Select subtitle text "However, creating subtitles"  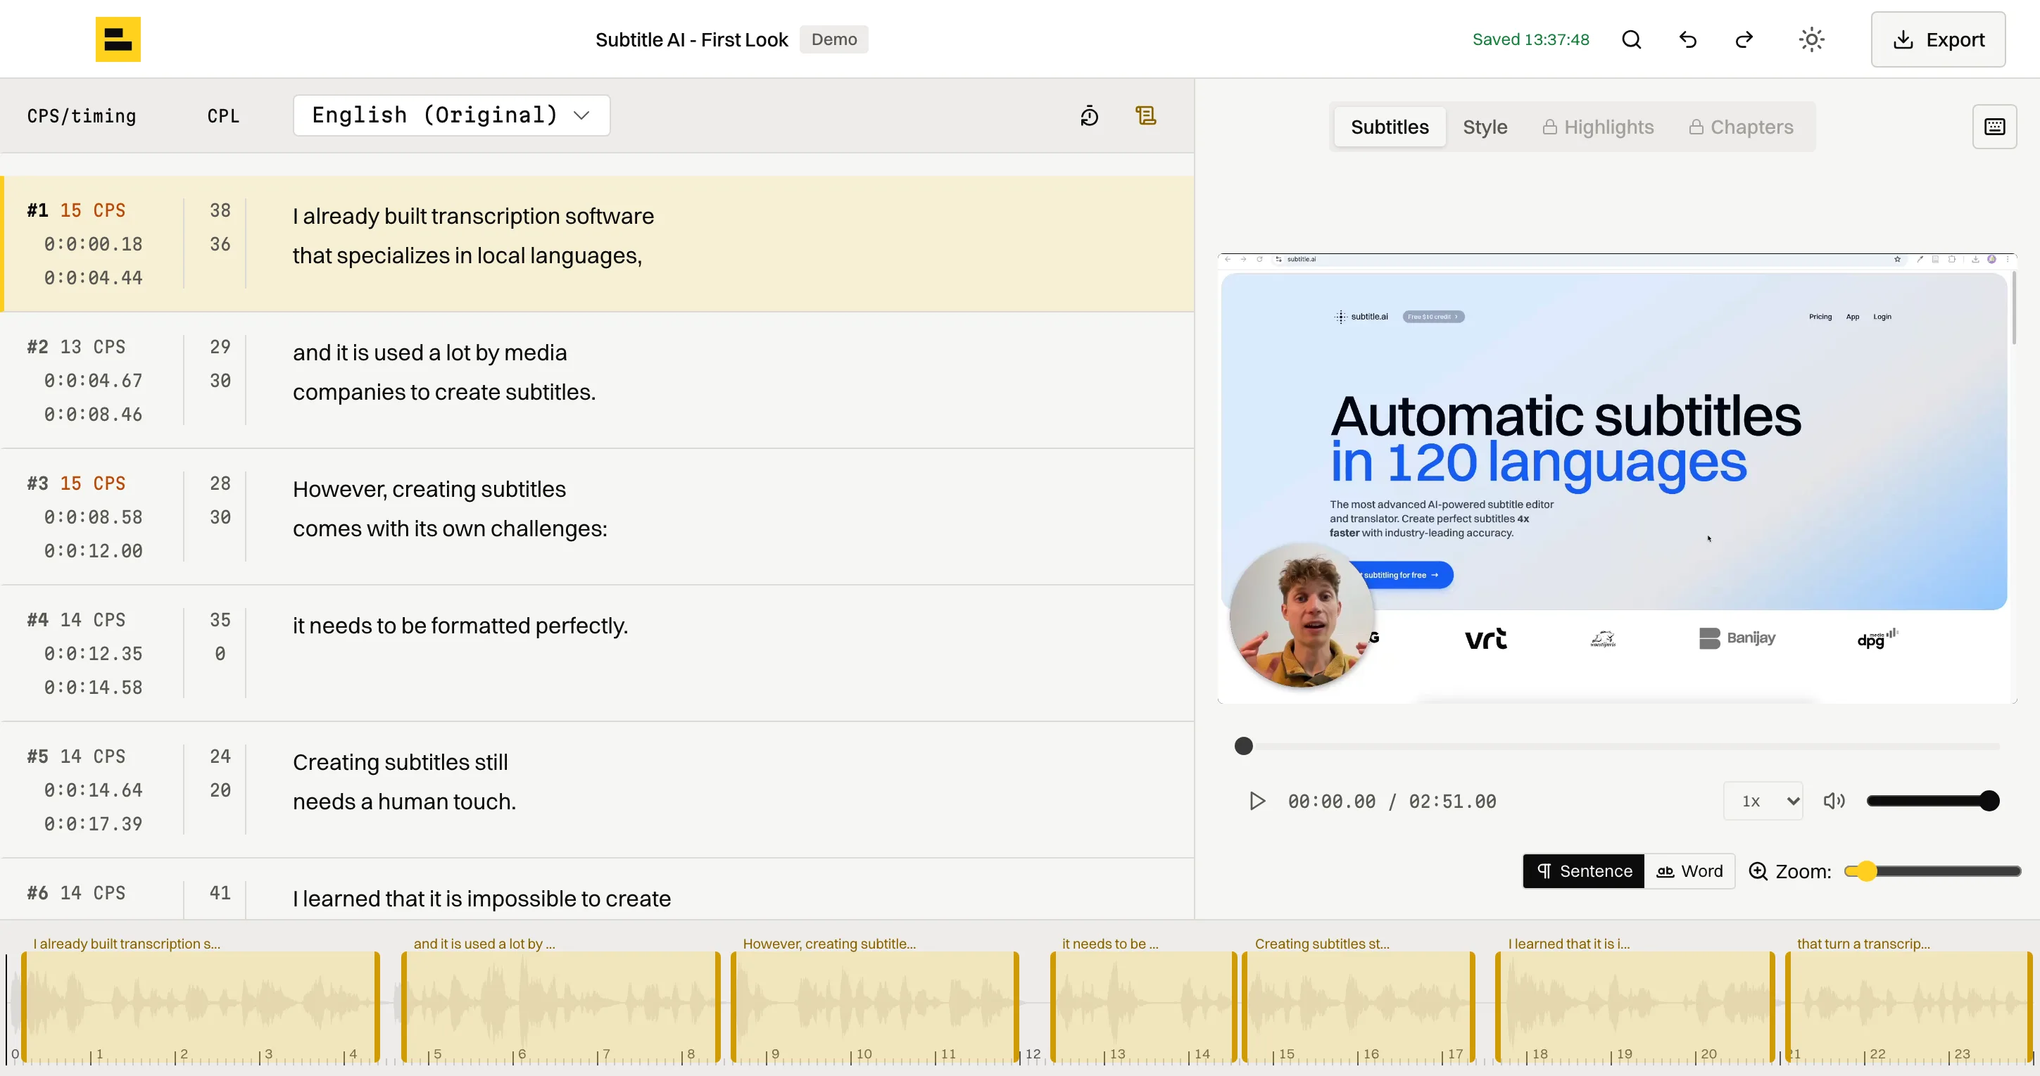coord(429,489)
